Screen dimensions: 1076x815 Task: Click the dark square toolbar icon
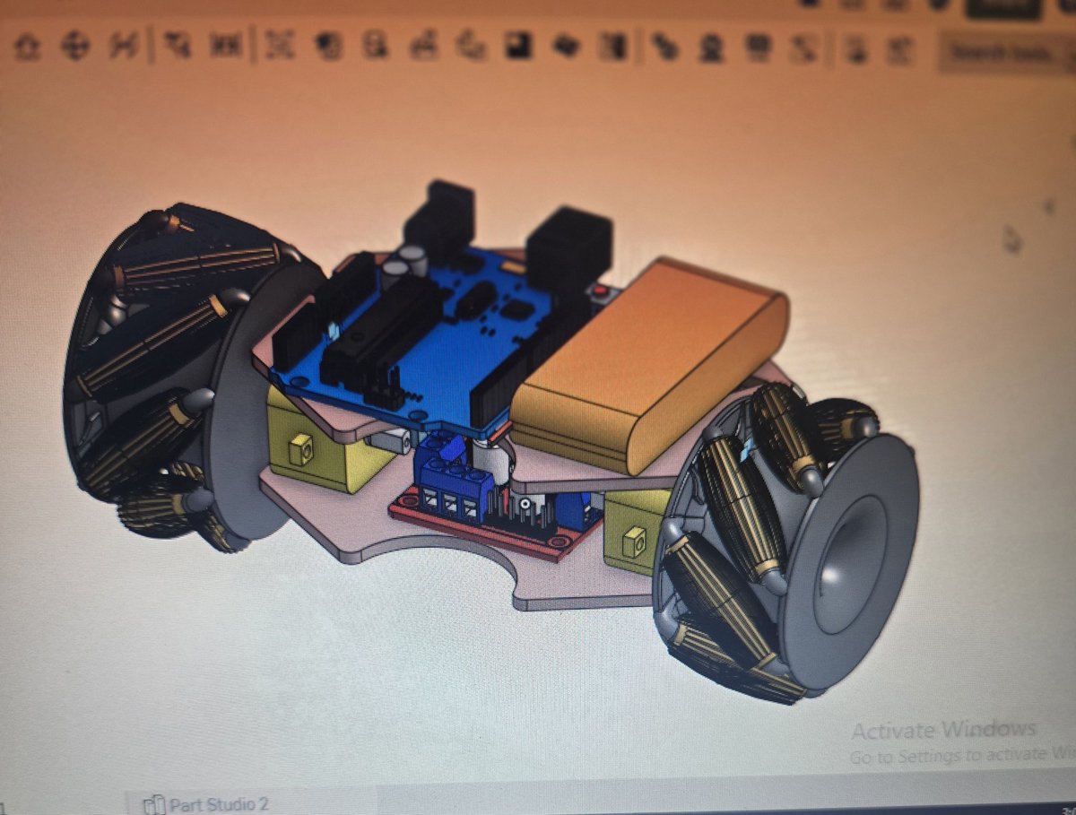coord(518,46)
